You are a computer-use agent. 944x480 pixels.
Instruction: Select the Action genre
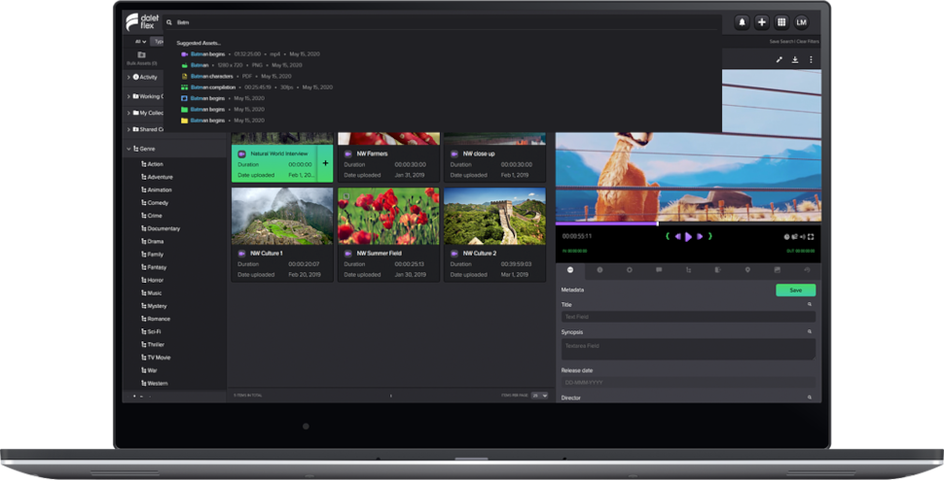click(x=153, y=164)
